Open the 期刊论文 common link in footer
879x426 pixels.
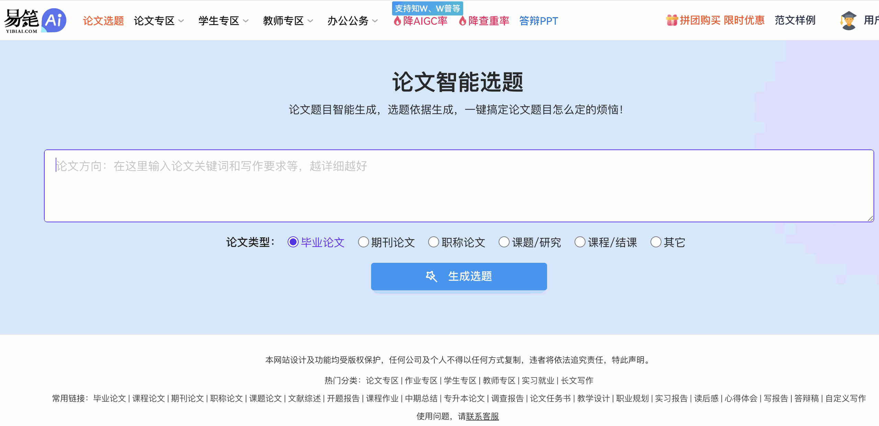click(x=188, y=399)
